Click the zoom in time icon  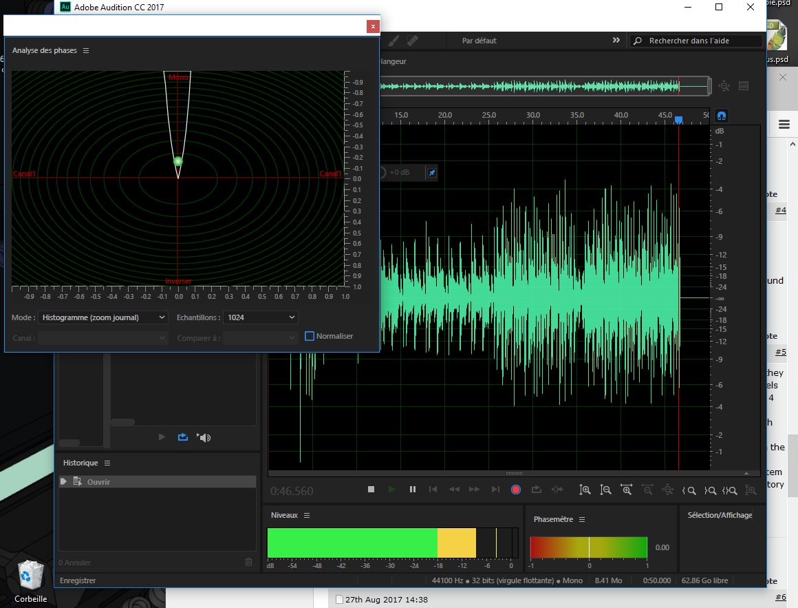(626, 490)
